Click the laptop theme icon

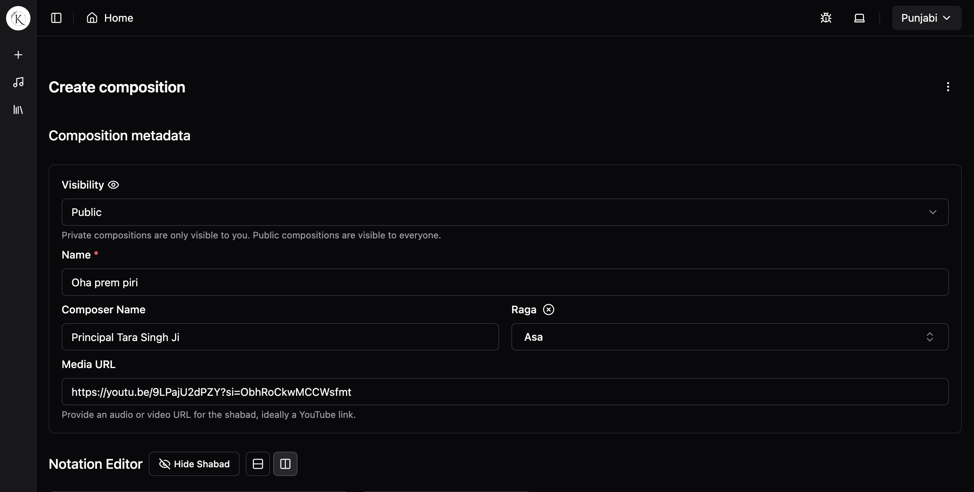(859, 18)
